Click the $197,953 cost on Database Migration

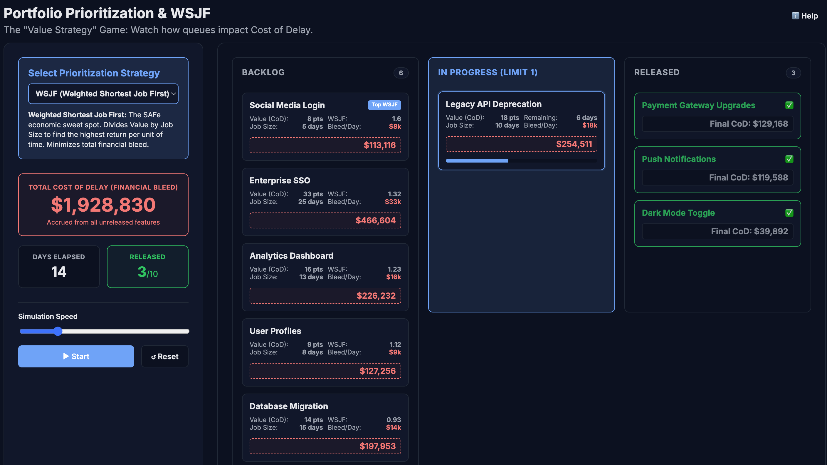(377, 446)
